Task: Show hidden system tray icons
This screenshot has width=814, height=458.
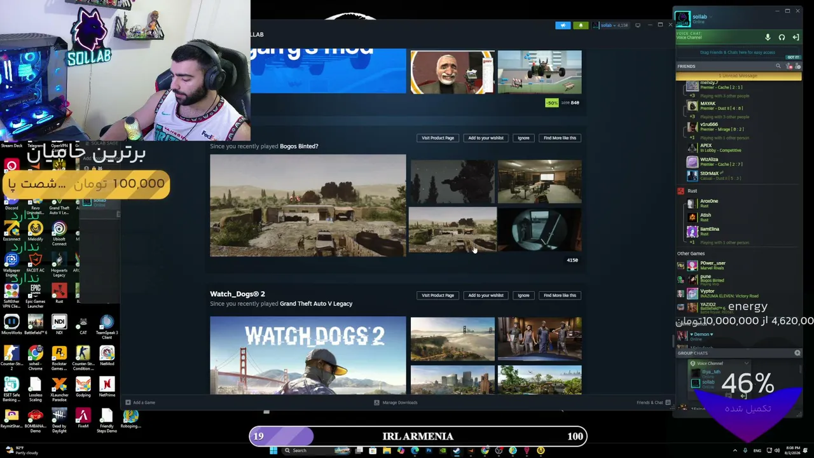Action: [x=735, y=450]
